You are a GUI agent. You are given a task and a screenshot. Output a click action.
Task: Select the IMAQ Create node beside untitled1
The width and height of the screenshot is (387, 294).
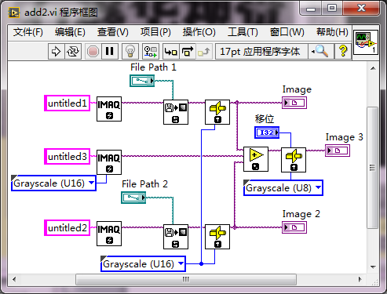tap(109, 109)
